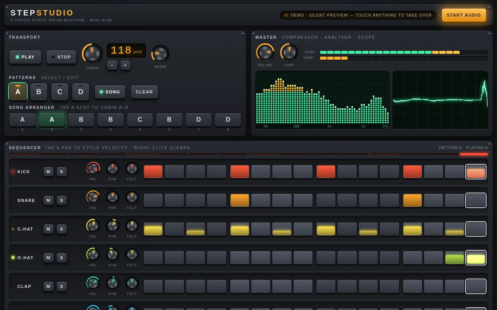Click the master Comp knob

(289, 52)
